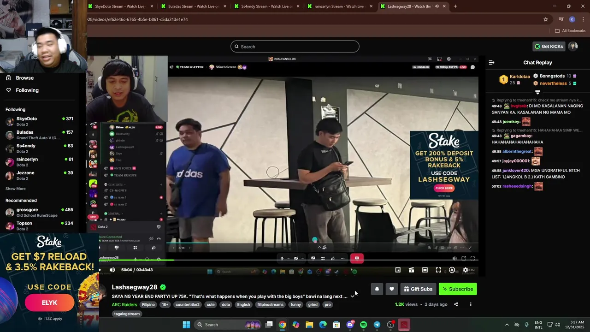
Task: Subscribe to Lashsegway28
Action: click(458, 289)
